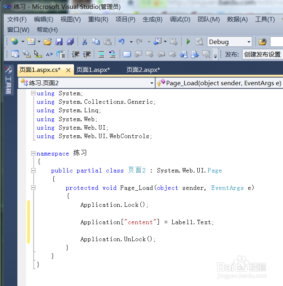This screenshot has width=283, height=286.
Task: Open the Redo history dropdown arrow
Action: click(x=149, y=42)
